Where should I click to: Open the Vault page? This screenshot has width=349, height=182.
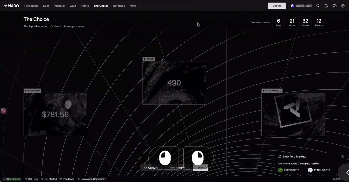(73, 6)
